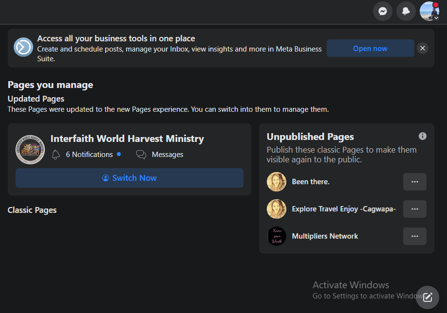
Task: Click the notification bell beside 6 Notifications
Action: (56, 155)
